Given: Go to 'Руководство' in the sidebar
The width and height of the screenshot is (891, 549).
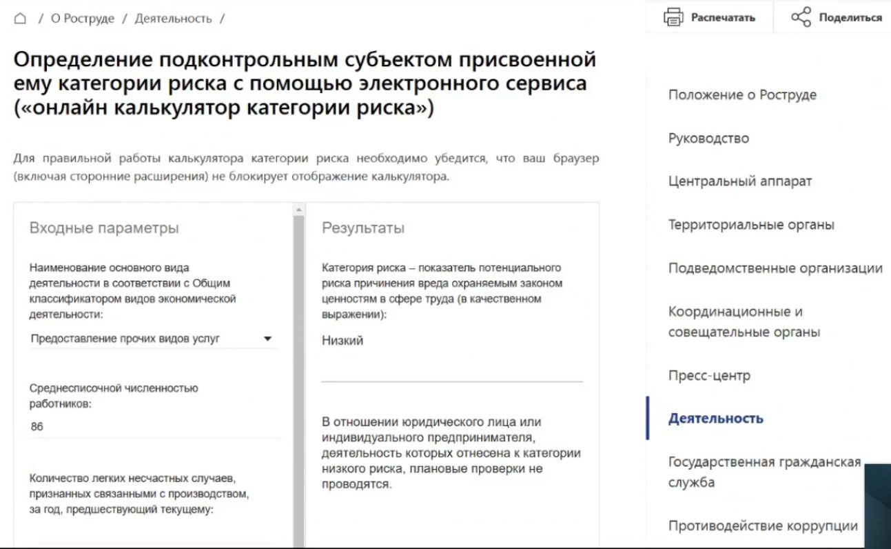Looking at the screenshot, I should pyautogui.click(x=708, y=139).
